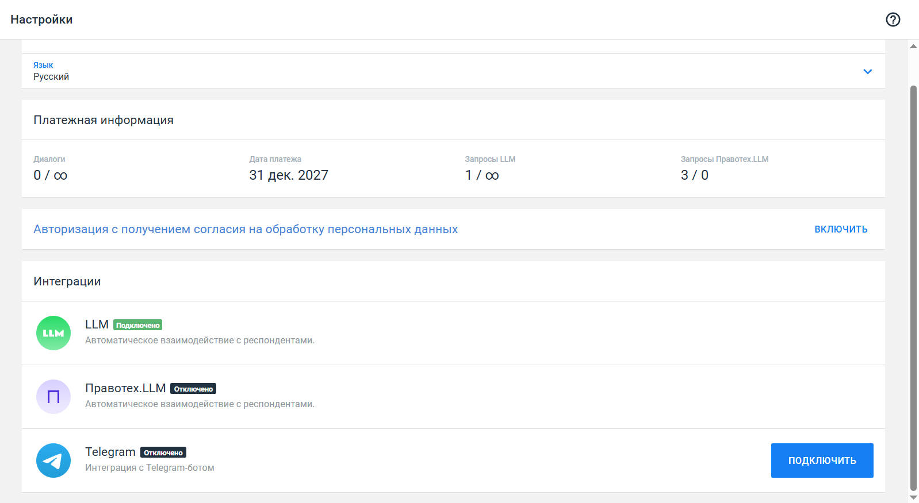
Task: Click the green Подключено badge next to LLM
Action: tap(137, 325)
